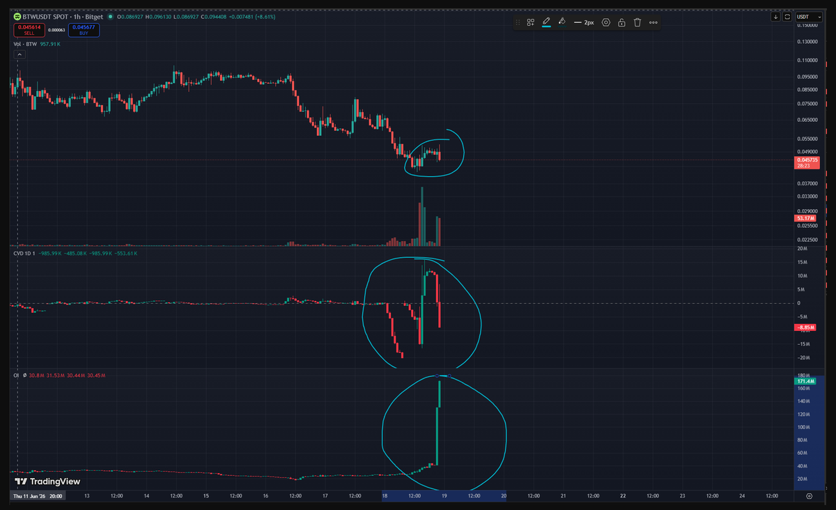Select the CVD 1D 1 indicator legend

pyautogui.click(x=26, y=254)
